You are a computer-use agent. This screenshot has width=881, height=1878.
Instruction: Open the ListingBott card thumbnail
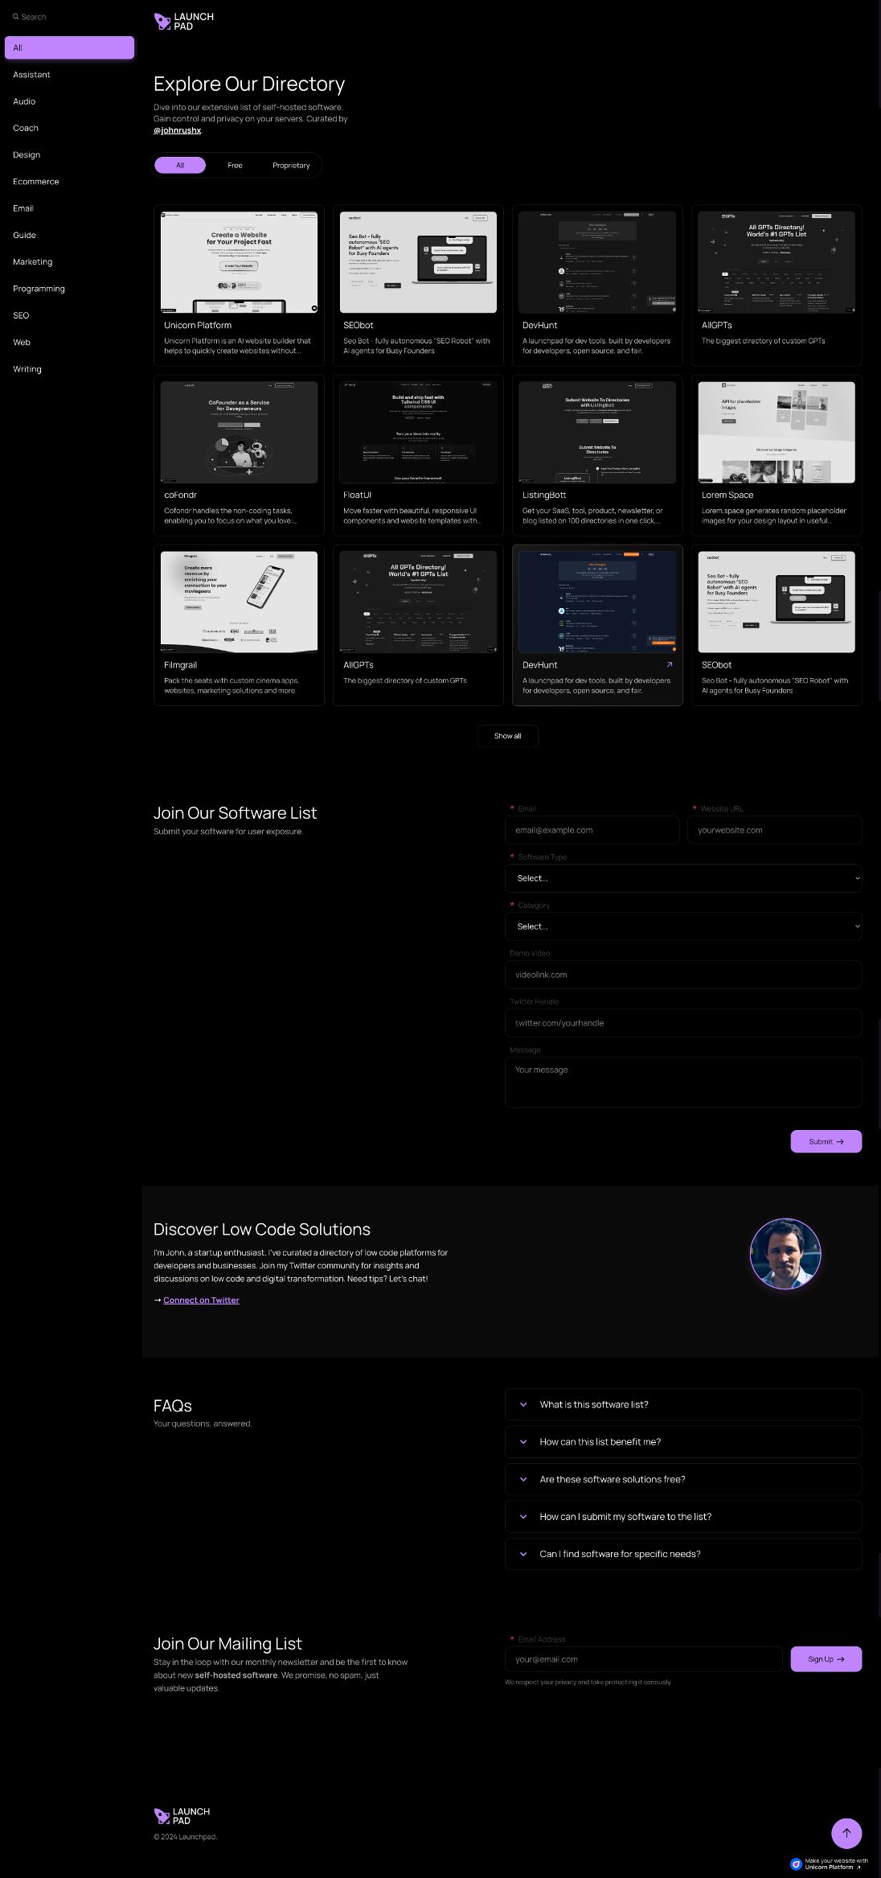[597, 432]
